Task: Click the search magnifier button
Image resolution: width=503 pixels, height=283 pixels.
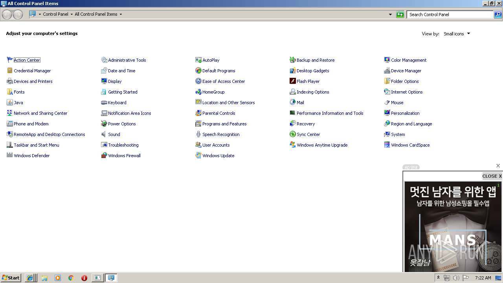Action: 498,15
